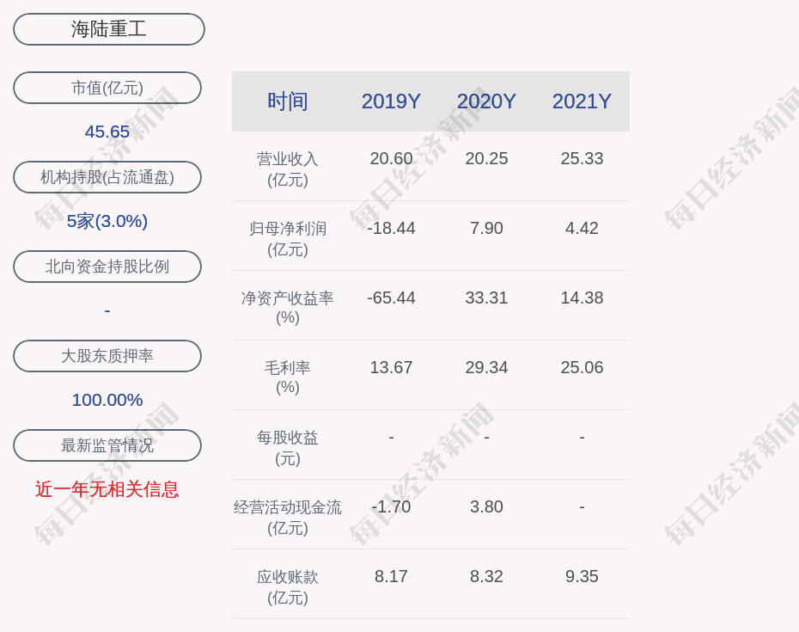The width and height of the screenshot is (799, 632).
Task: Click the dash under 北向资金持股比例
Action: point(107,310)
